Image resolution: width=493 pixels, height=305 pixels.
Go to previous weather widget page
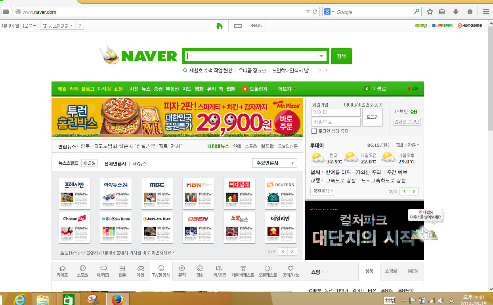click(404, 191)
